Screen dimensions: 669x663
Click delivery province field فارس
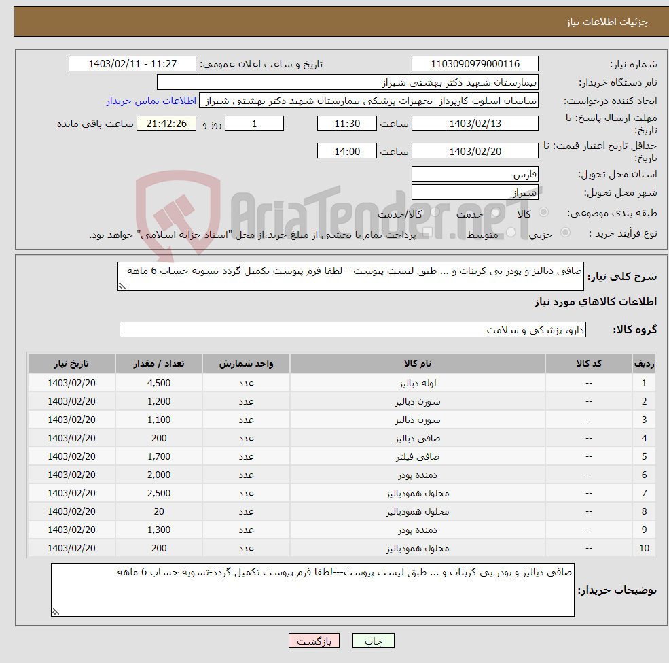point(475,174)
